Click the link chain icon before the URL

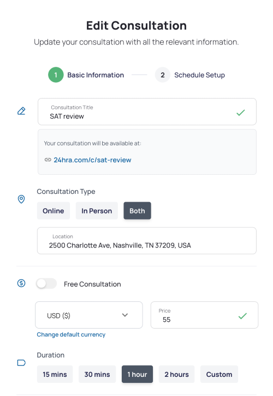(x=48, y=159)
